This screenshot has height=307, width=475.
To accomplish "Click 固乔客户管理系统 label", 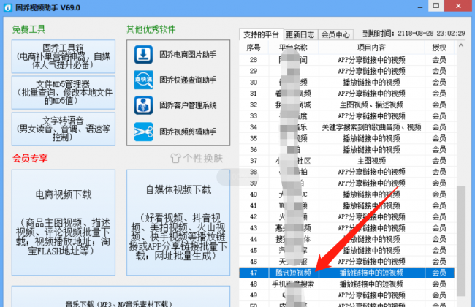I will tap(188, 105).
